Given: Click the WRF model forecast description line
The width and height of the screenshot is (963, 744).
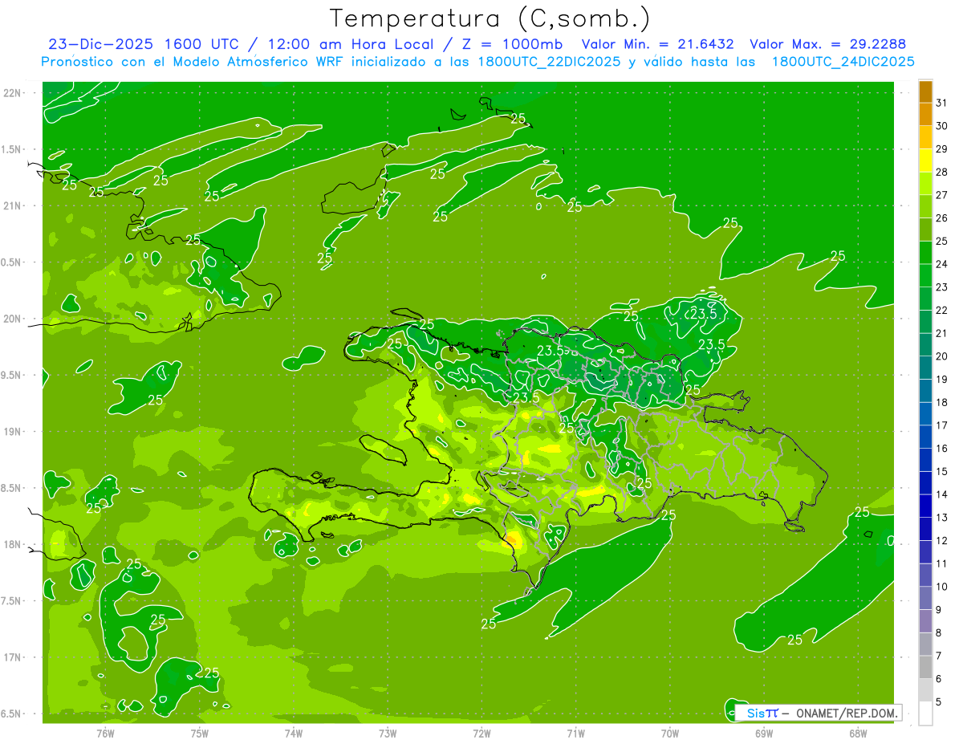Looking at the screenshot, I should click(477, 62).
